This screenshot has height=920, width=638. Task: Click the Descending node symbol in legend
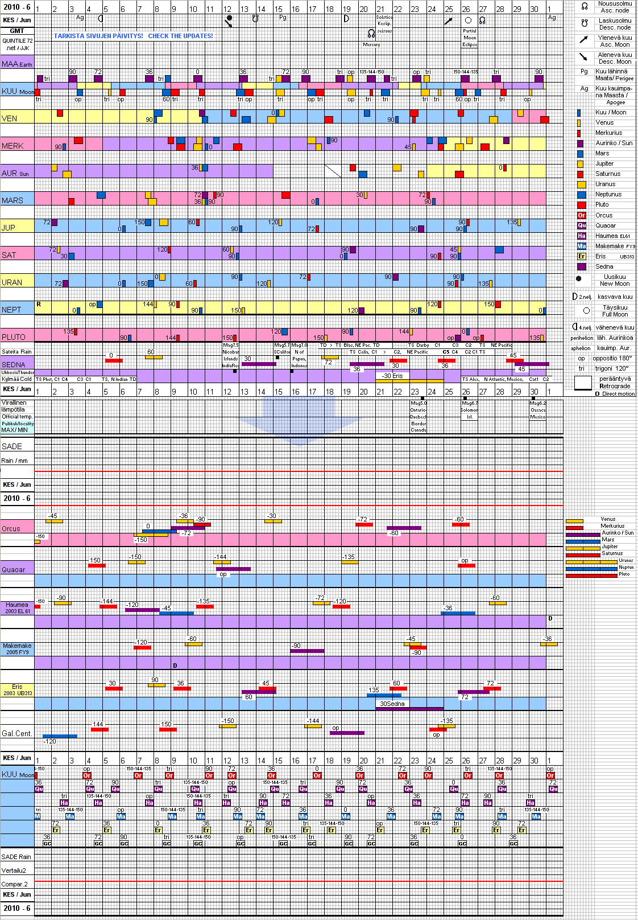pyautogui.click(x=584, y=24)
